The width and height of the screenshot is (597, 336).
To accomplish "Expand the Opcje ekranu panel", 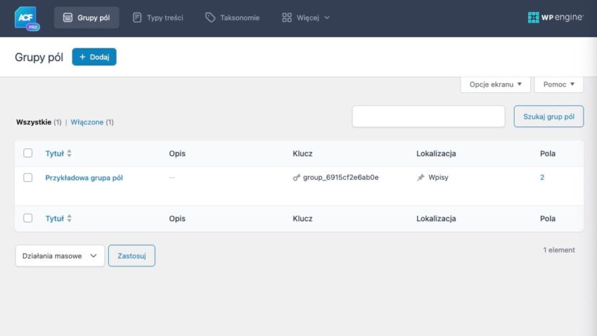I will click(x=495, y=84).
